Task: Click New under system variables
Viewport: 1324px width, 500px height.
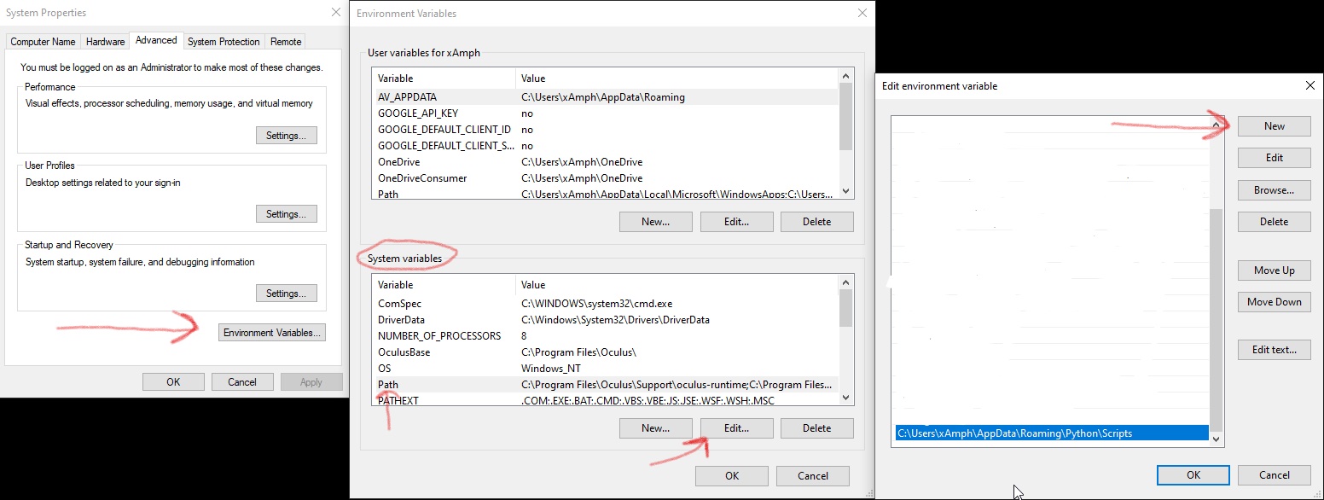Action: click(x=655, y=428)
